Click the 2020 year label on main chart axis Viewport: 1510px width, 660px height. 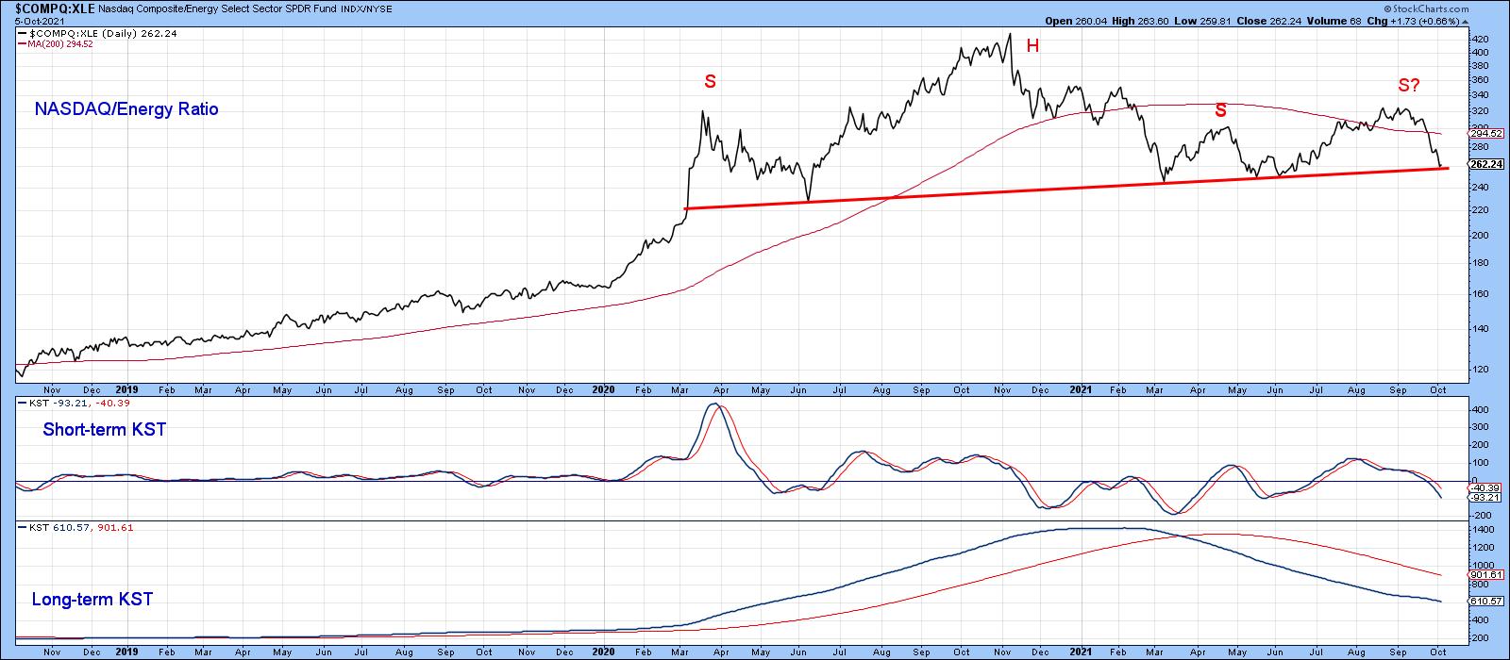coord(602,388)
